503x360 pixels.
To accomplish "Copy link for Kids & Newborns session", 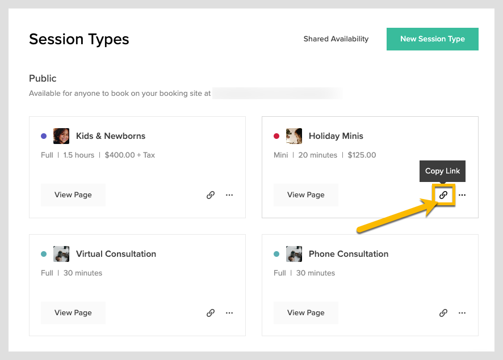I will pyautogui.click(x=211, y=195).
